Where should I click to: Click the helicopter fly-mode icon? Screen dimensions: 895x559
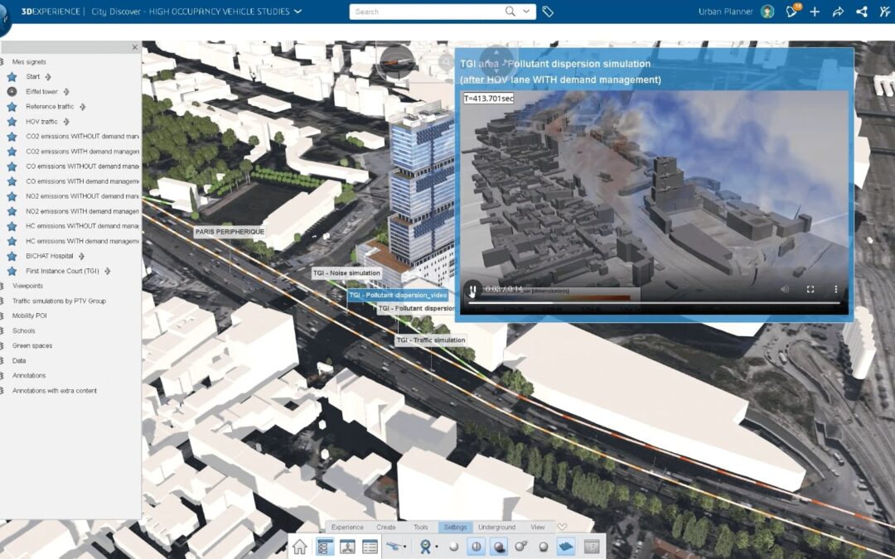(x=393, y=547)
